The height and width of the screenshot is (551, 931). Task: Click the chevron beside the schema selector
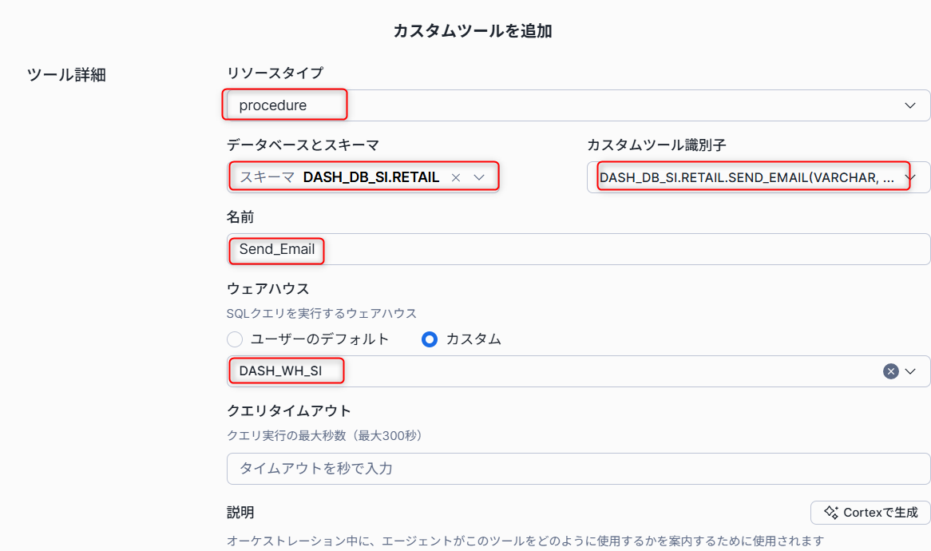pos(479,178)
